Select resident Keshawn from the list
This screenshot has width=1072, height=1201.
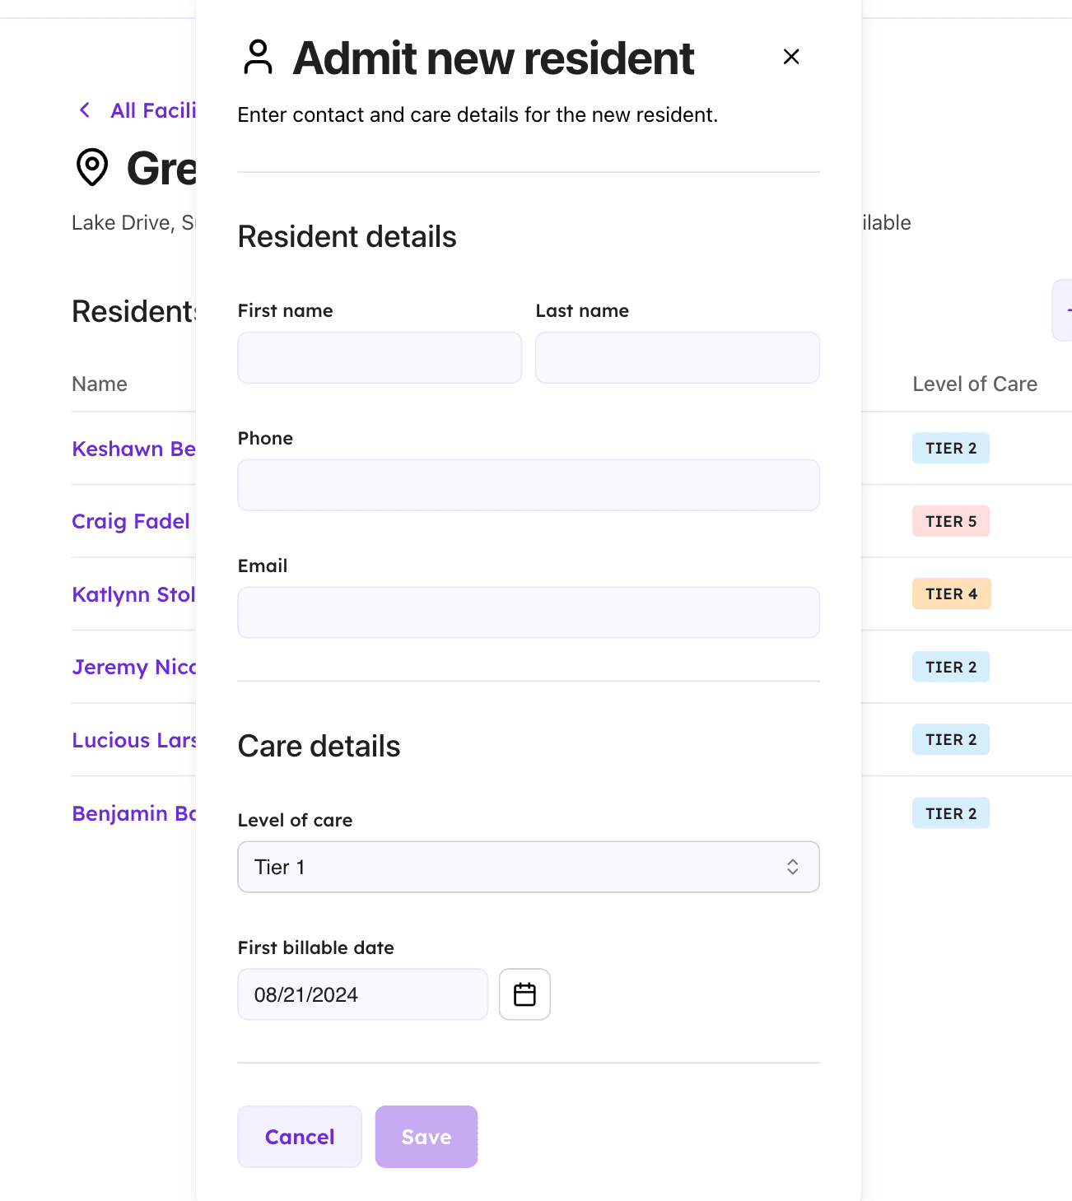tap(132, 449)
